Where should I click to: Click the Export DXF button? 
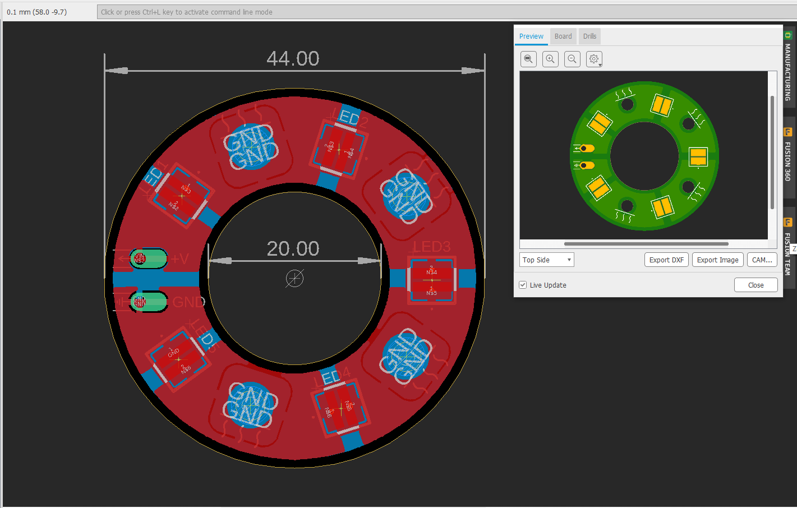pyautogui.click(x=666, y=260)
